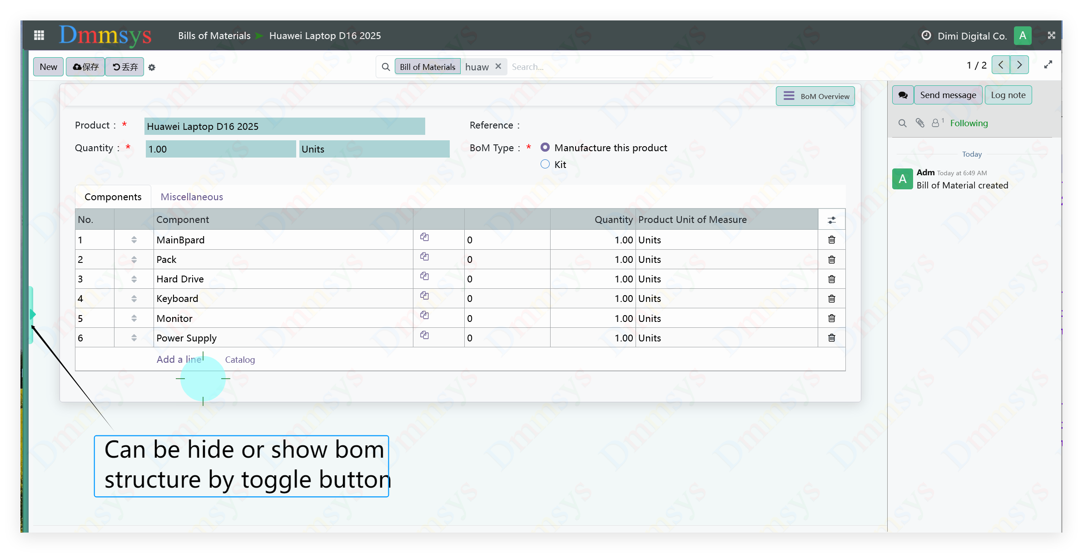
Task: Click the 丢弃 discard button
Action: click(125, 67)
